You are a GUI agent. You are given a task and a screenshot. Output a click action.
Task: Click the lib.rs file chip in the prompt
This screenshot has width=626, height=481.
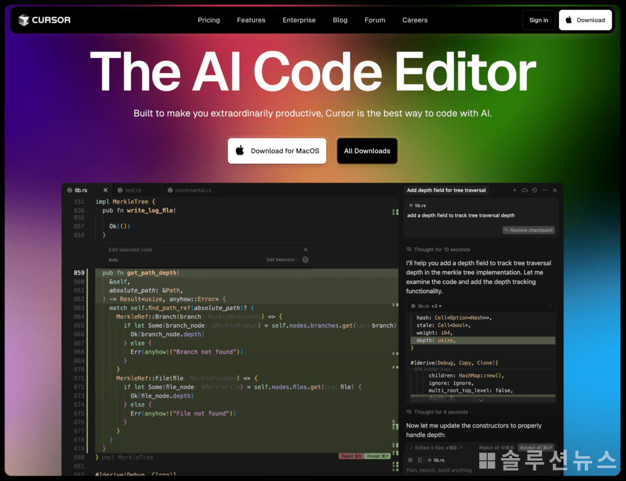417,206
